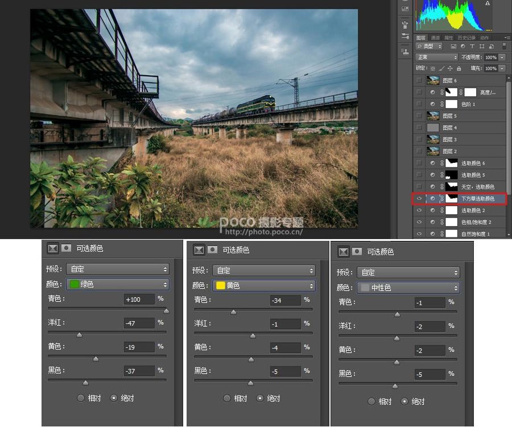Show the 天空，选取颜色 layer
Image resolution: width=512 pixels, height=427 pixels.
tap(419, 187)
